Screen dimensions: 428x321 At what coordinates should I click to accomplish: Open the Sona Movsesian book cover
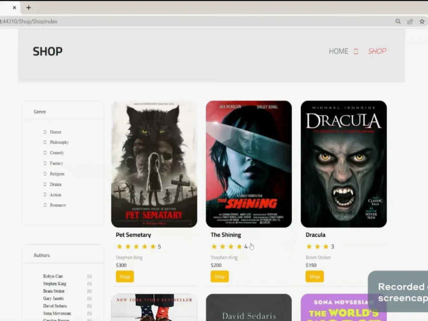344,307
